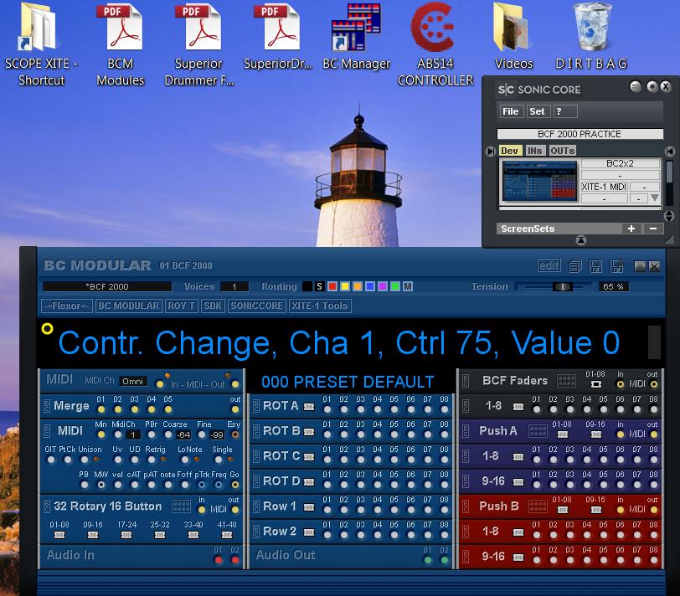Click the SONICCORE module category button

point(256,306)
